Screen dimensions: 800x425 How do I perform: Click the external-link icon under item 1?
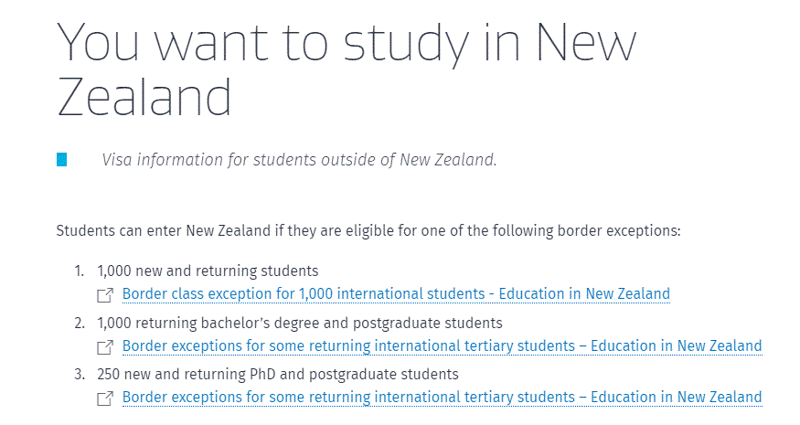[x=105, y=295]
